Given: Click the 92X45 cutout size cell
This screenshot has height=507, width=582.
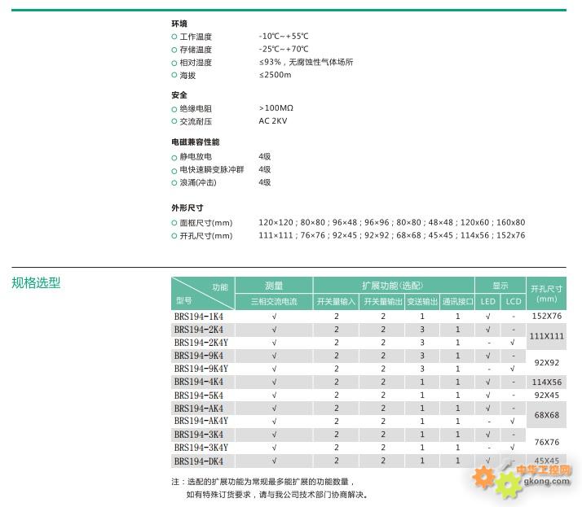Looking at the screenshot, I should click(546, 395).
